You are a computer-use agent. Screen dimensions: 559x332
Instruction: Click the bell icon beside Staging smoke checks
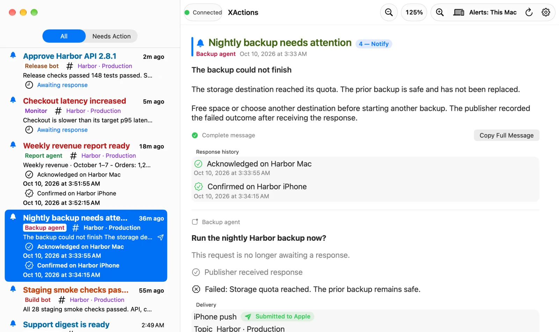coord(13,289)
